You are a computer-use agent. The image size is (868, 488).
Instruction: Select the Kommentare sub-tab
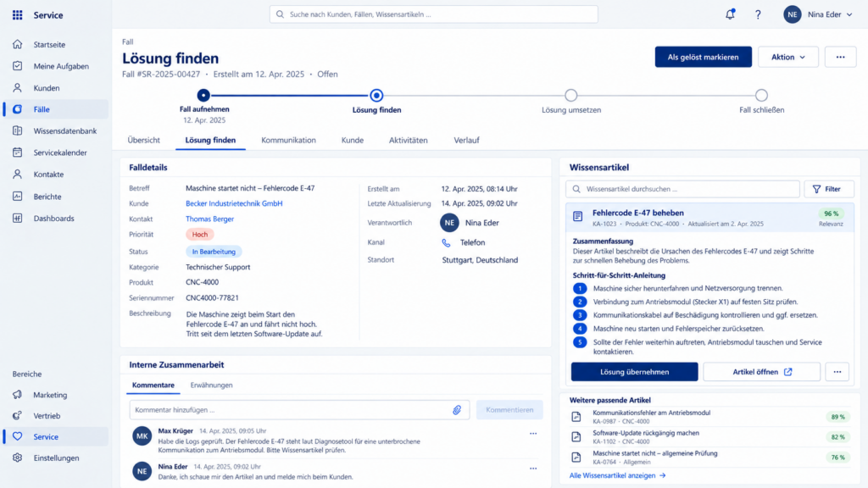click(x=153, y=385)
